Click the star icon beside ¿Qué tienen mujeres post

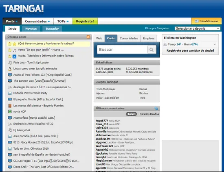[14, 44]
